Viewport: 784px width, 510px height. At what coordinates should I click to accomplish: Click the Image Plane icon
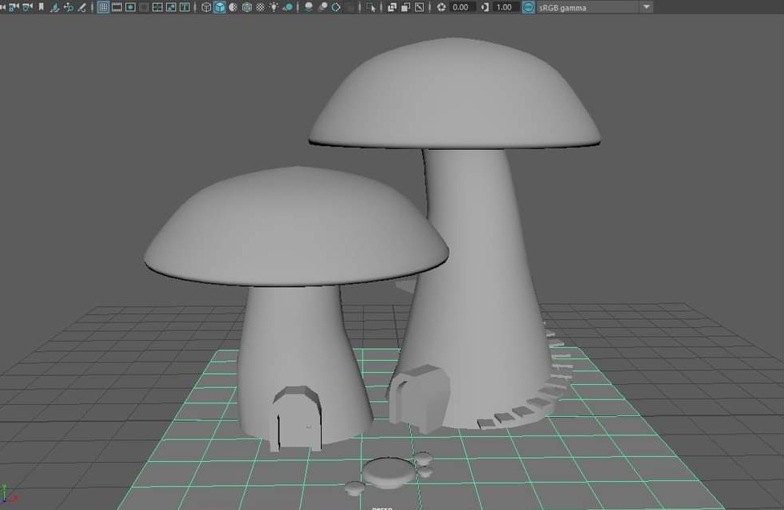[x=55, y=7]
